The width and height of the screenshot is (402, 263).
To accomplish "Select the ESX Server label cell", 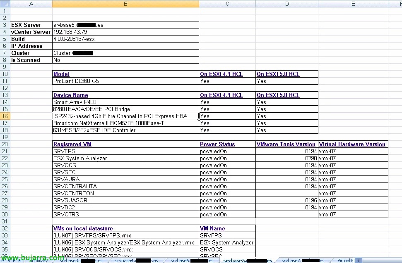I will (x=31, y=25).
